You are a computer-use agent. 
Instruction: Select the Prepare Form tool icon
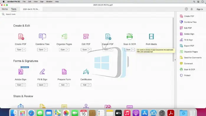point(64,72)
